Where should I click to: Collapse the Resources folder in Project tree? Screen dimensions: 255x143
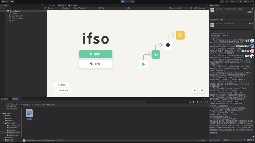pyautogui.click(x=4, y=123)
